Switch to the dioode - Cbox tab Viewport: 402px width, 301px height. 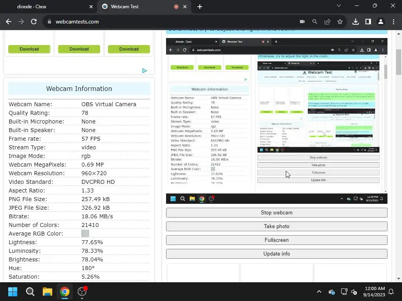[49, 7]
